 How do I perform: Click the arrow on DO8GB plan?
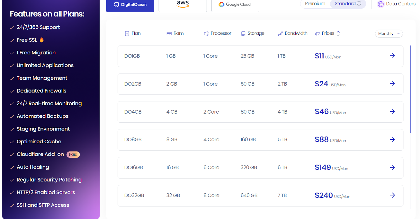pos(392,139)
